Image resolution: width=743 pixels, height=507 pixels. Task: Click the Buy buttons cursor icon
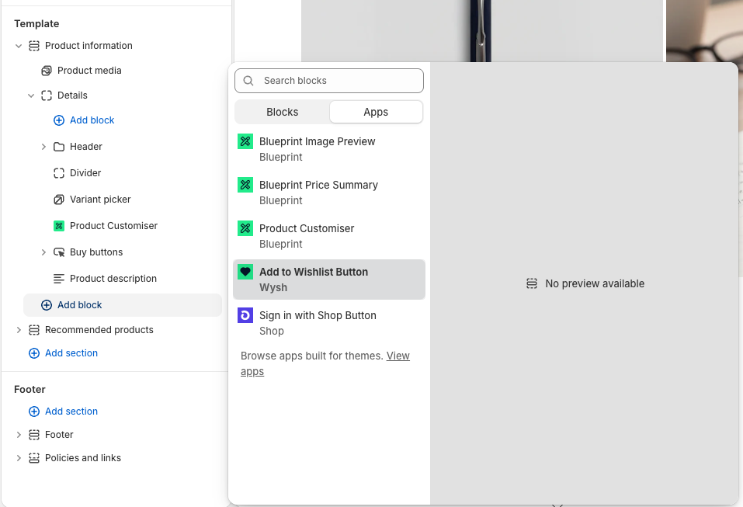59,252
